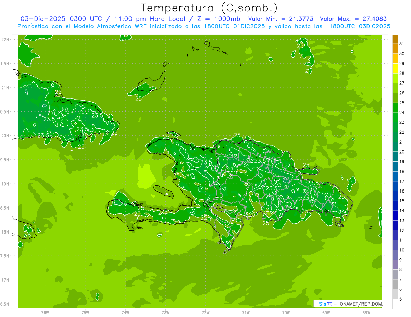
Task: Click the color scale value "18"
Action: [x=402, y=171]
